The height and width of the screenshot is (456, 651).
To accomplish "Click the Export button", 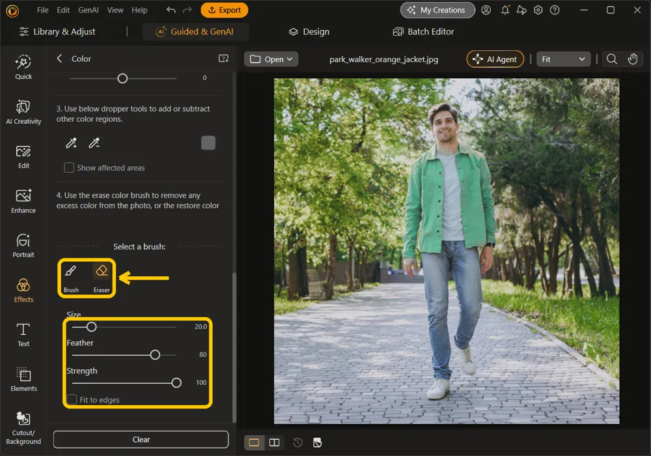I will tap(224, 10).
